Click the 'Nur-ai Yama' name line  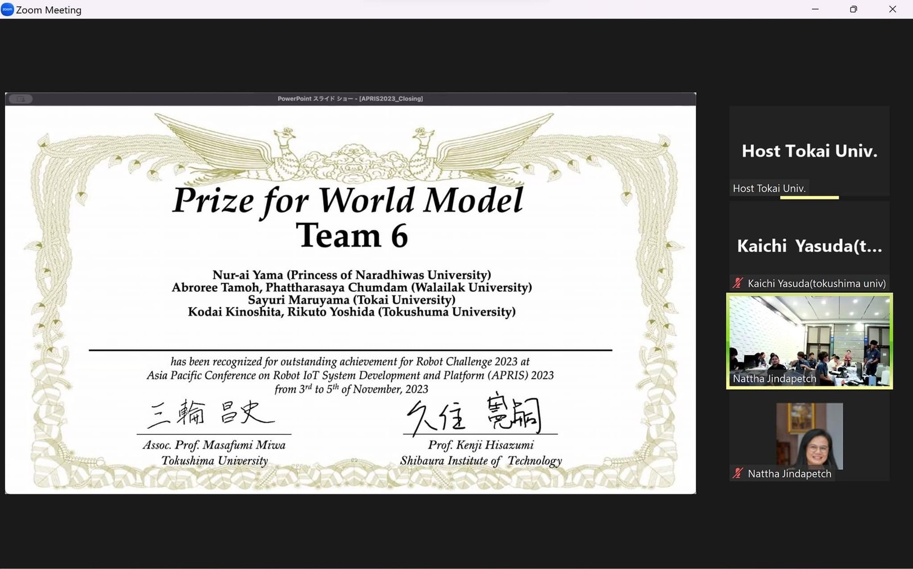click(352, 275)
